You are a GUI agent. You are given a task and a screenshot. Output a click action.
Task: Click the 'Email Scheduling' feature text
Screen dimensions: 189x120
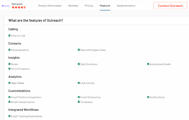point(90,97)
